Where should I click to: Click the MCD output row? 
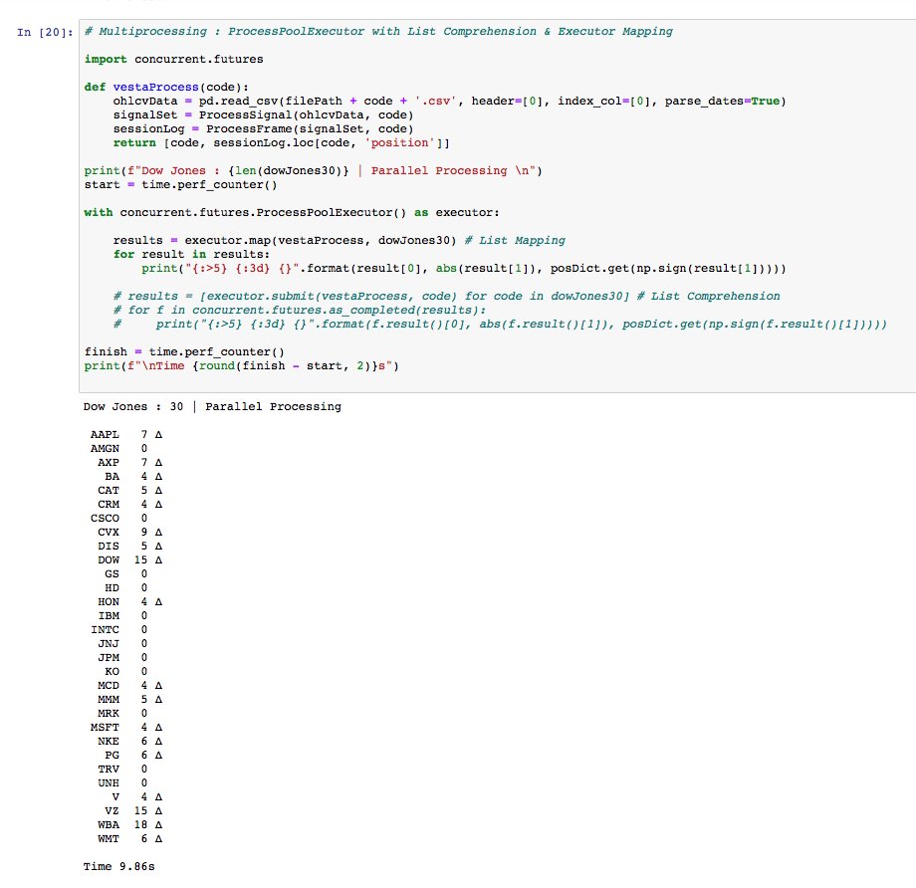click(x=129, y=686)
